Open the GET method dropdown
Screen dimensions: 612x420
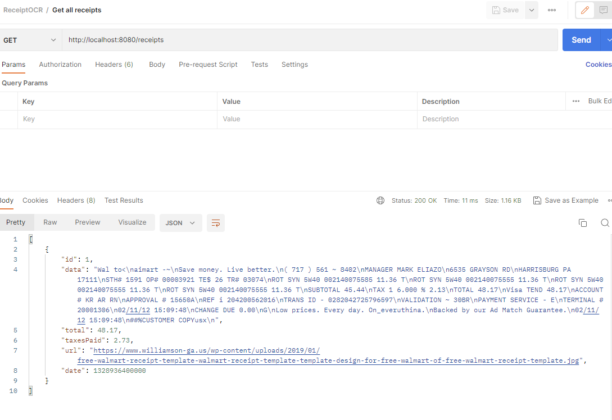pos(31,39)
